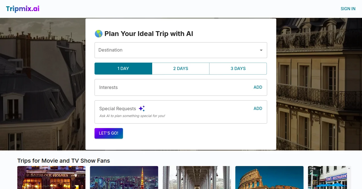Open the Paris archway colonnade trip card
The width and height of the screenshot is (362, 189).
196,177
